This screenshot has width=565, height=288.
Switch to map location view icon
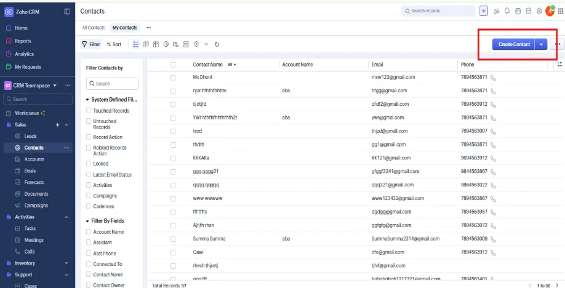[196, 44]
